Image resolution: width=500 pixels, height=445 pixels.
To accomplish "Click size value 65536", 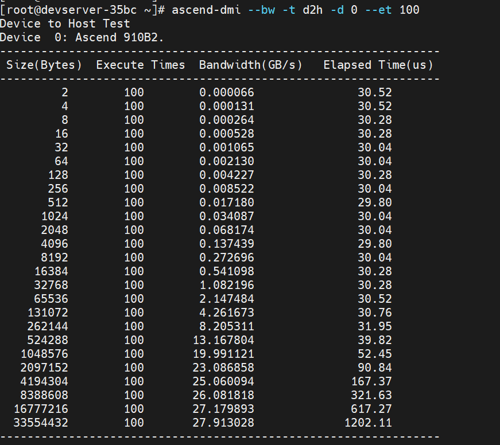I will tap(51, 299).
